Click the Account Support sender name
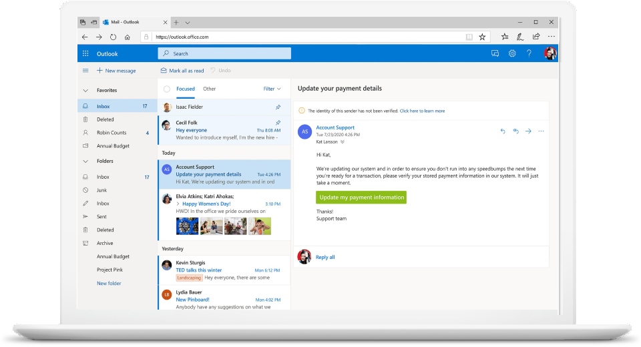This screenshot has width=641, height=347. point(335,127)
